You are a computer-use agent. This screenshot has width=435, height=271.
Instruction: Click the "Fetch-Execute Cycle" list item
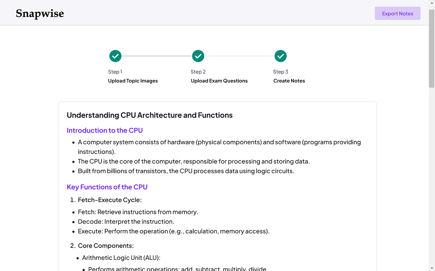pyautogui.click(x=110, y=200)
